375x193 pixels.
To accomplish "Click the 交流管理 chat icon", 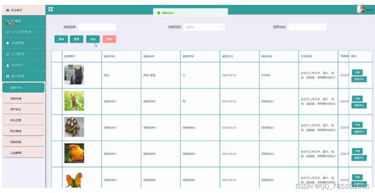I will pos(8,54).
